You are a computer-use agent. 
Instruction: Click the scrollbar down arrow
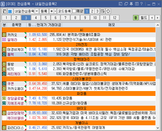tap(158, 128)
